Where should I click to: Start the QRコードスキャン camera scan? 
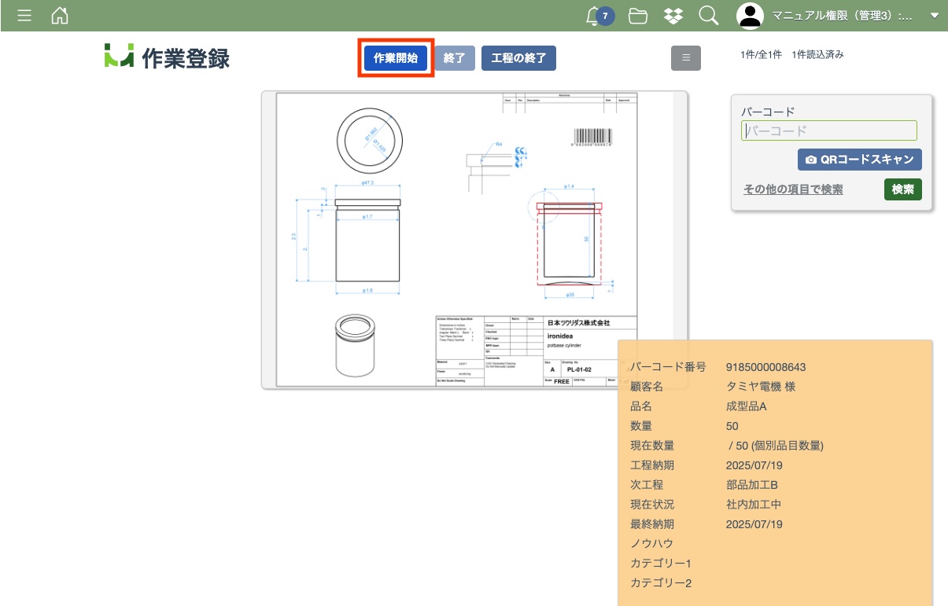click(x=859, y=160)
